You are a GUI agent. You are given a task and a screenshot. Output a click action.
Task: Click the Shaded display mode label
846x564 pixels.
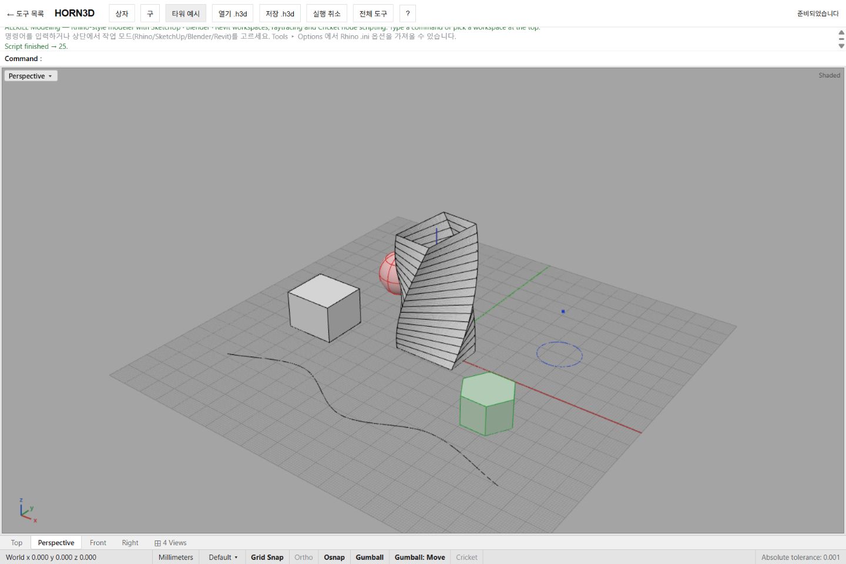829,75
